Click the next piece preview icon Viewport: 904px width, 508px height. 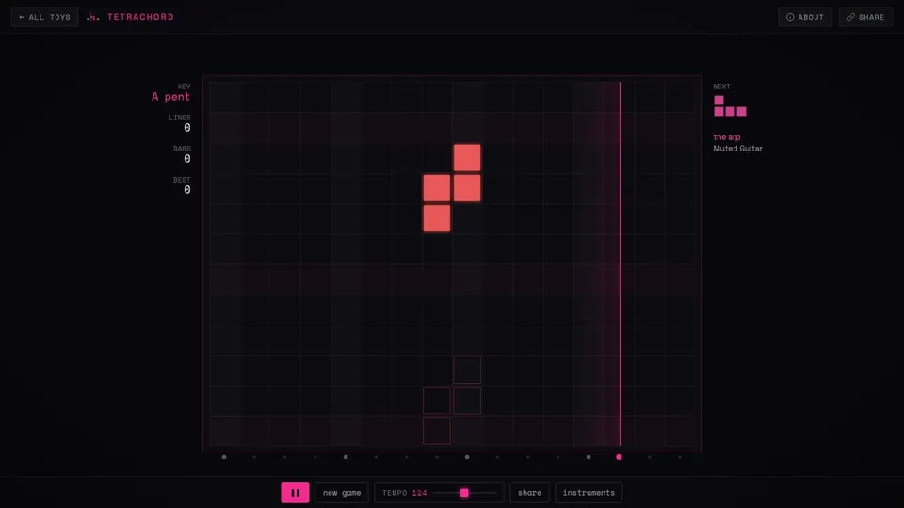tap(730, 106)
